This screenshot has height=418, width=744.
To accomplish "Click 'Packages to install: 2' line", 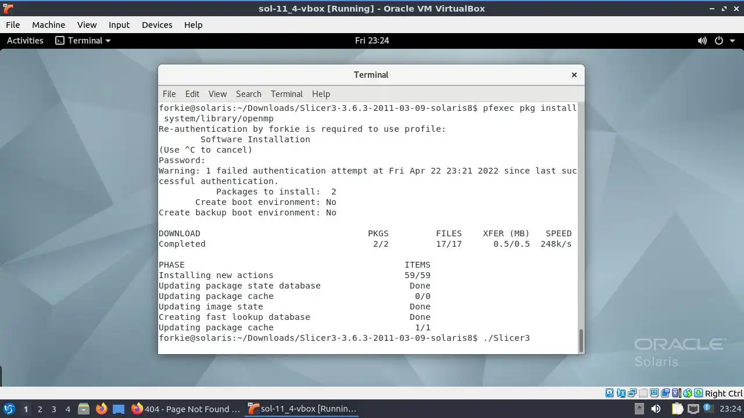I will point(276,192).
